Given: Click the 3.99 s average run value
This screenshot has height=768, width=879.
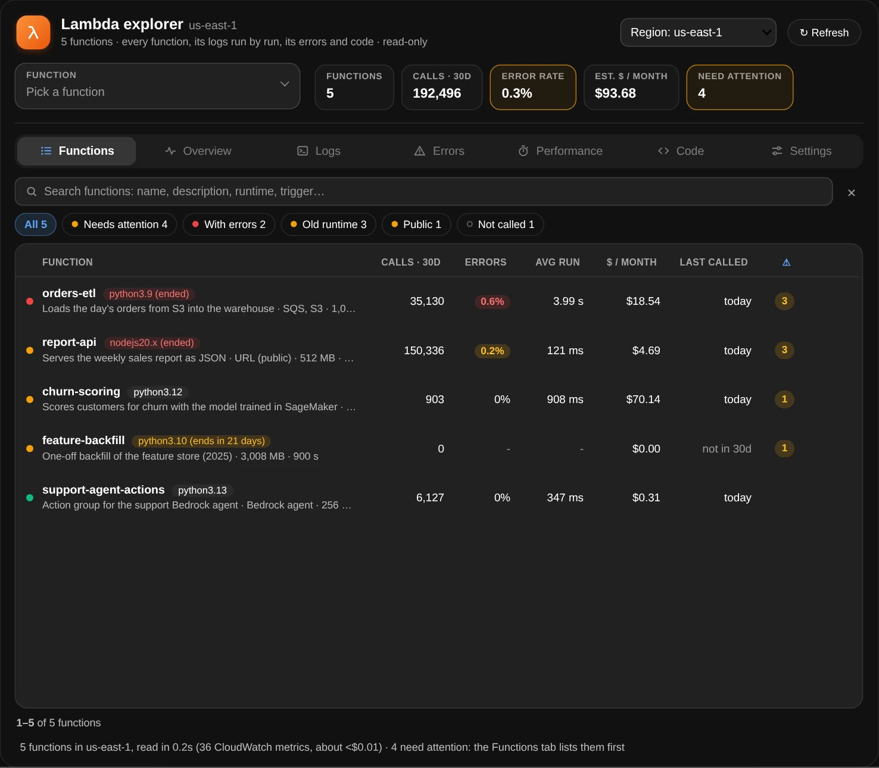Looking at the screenshot, I should coord(568,301).
